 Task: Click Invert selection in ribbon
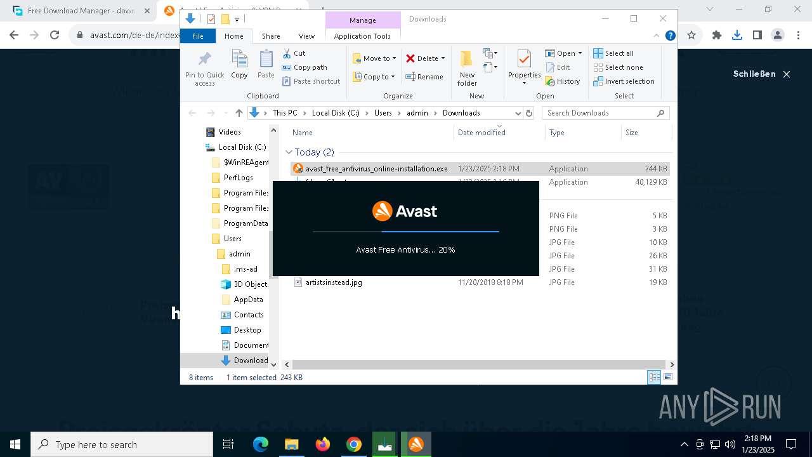(x=624, y=81)
